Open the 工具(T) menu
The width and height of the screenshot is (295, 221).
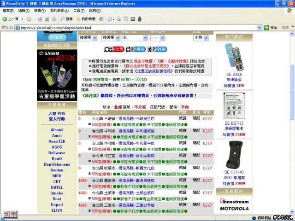point(79,11)
